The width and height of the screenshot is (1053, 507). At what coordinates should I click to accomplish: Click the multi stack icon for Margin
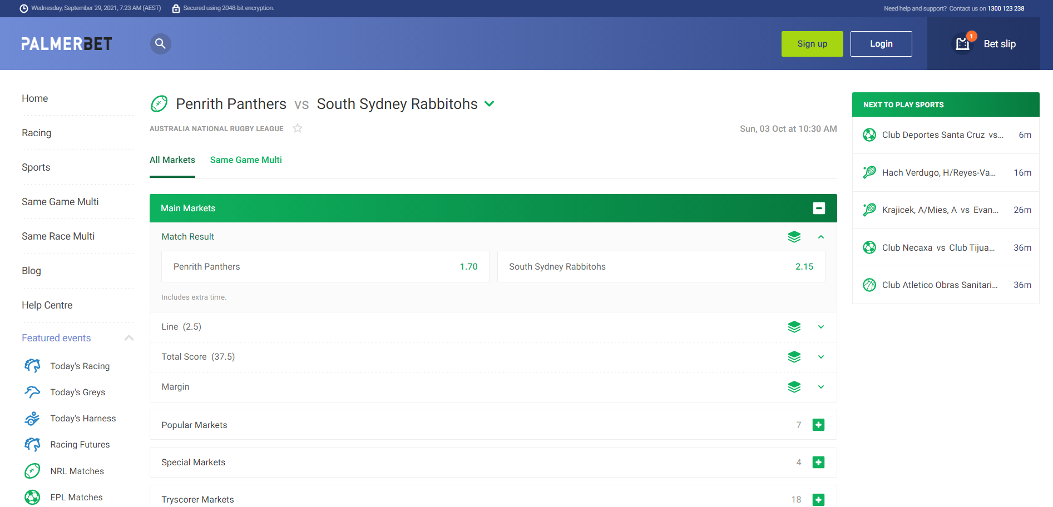click(794, 387)
